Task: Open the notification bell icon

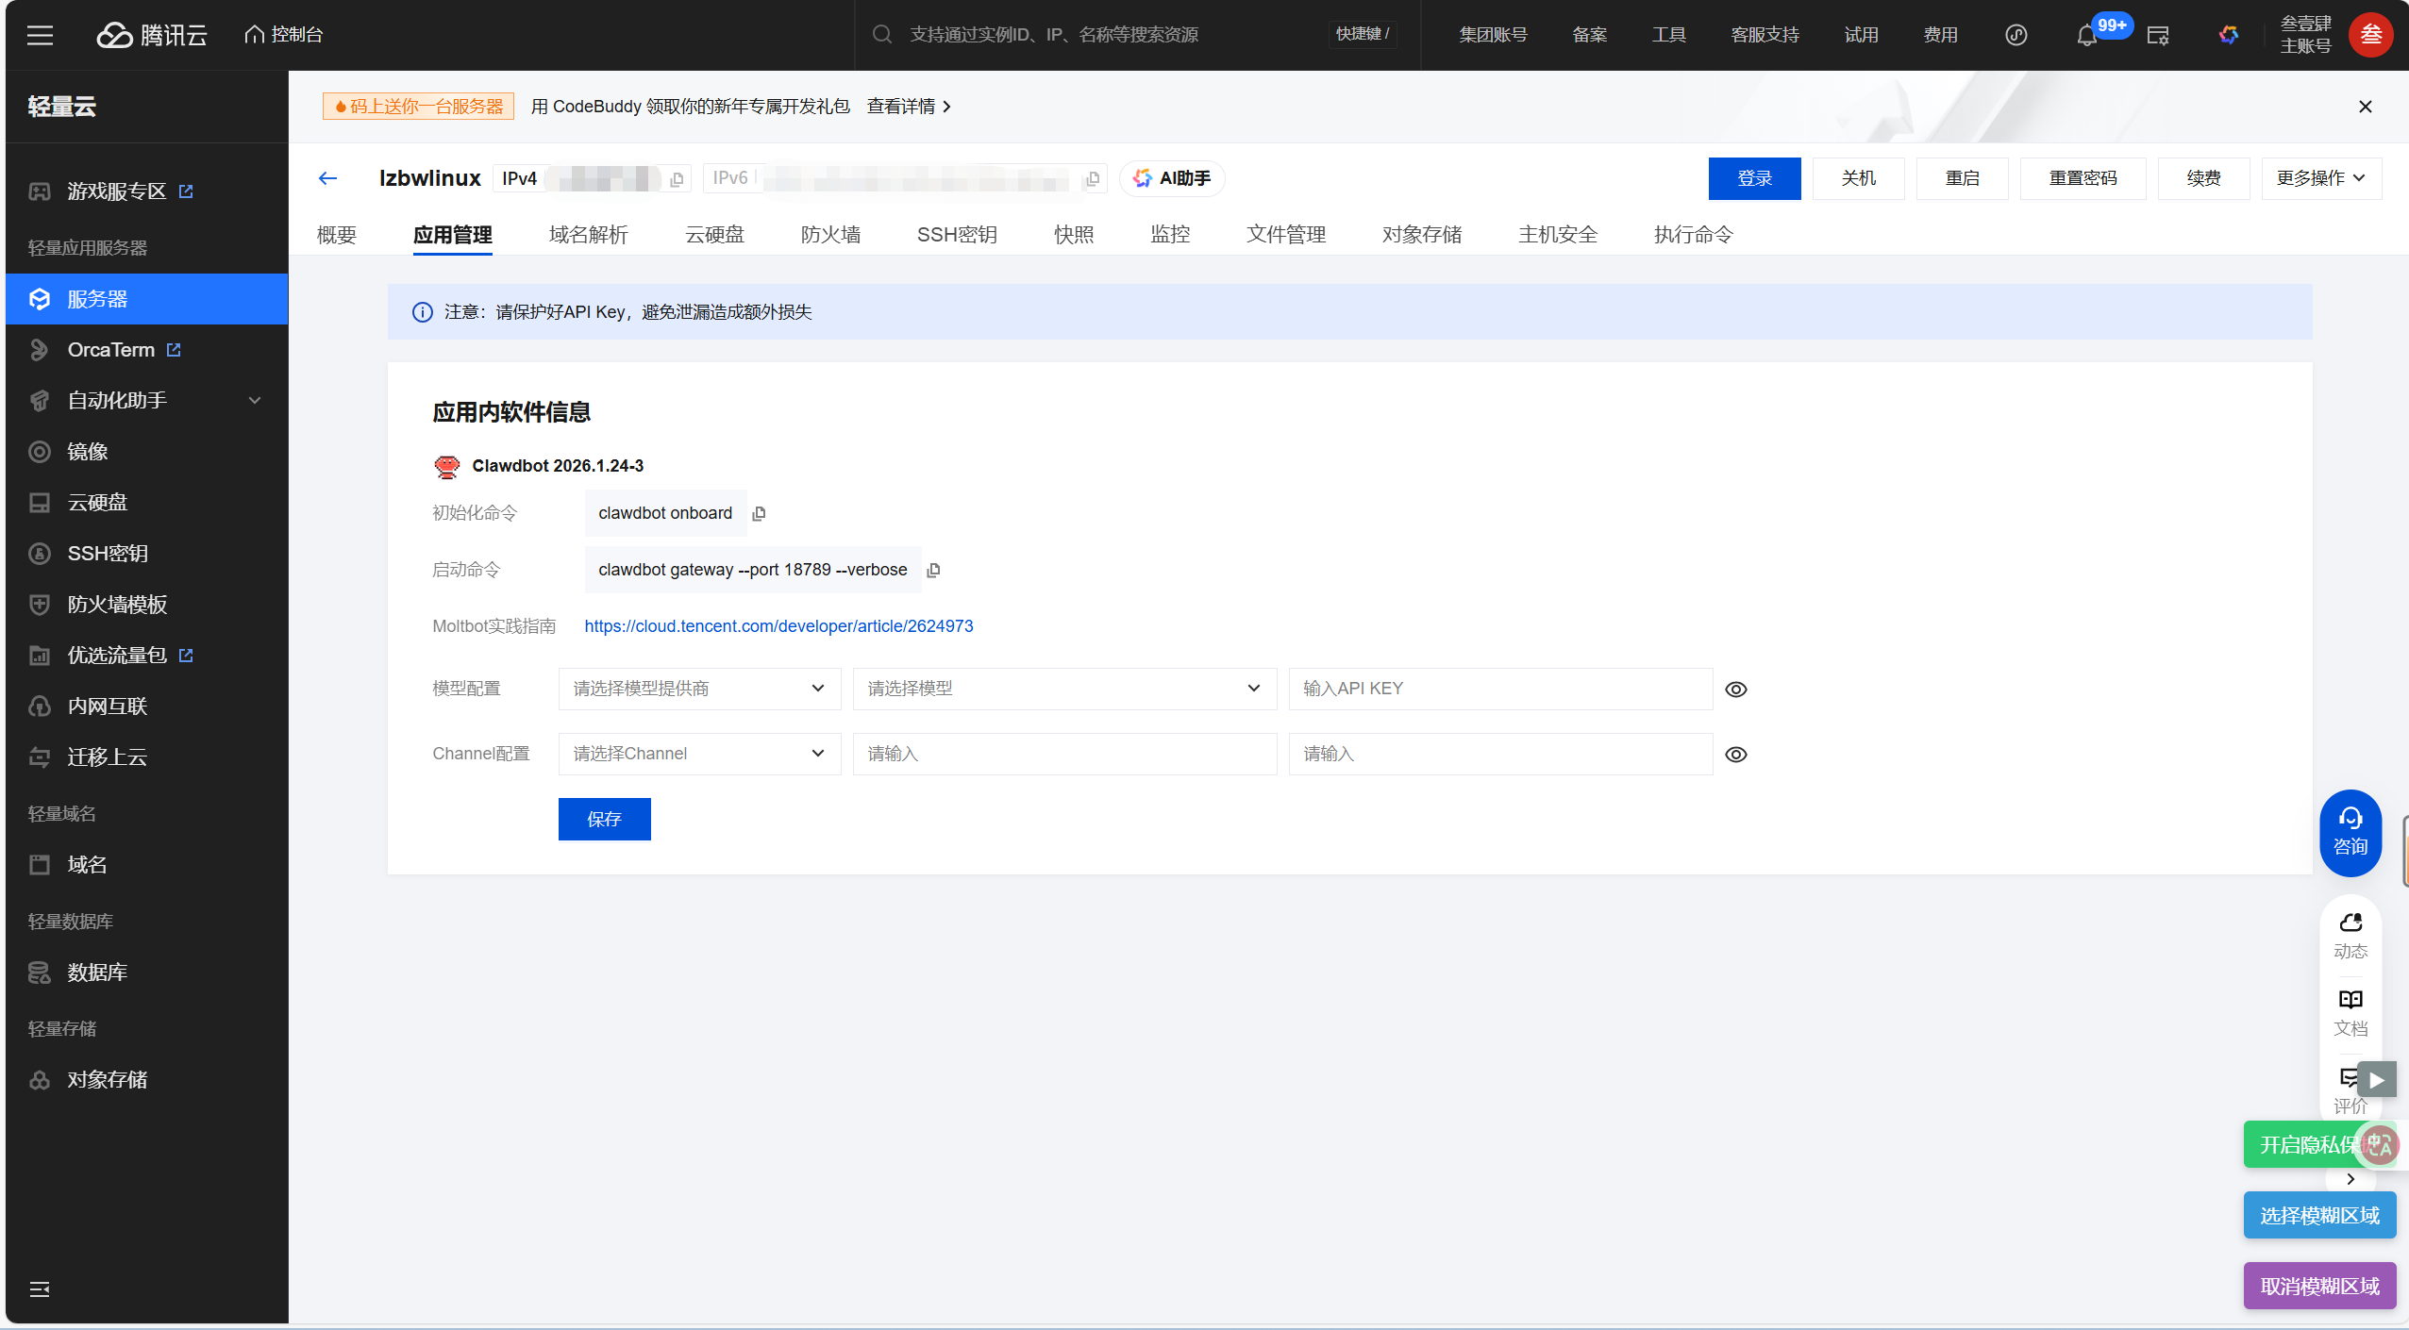Action: point(2086,36)
